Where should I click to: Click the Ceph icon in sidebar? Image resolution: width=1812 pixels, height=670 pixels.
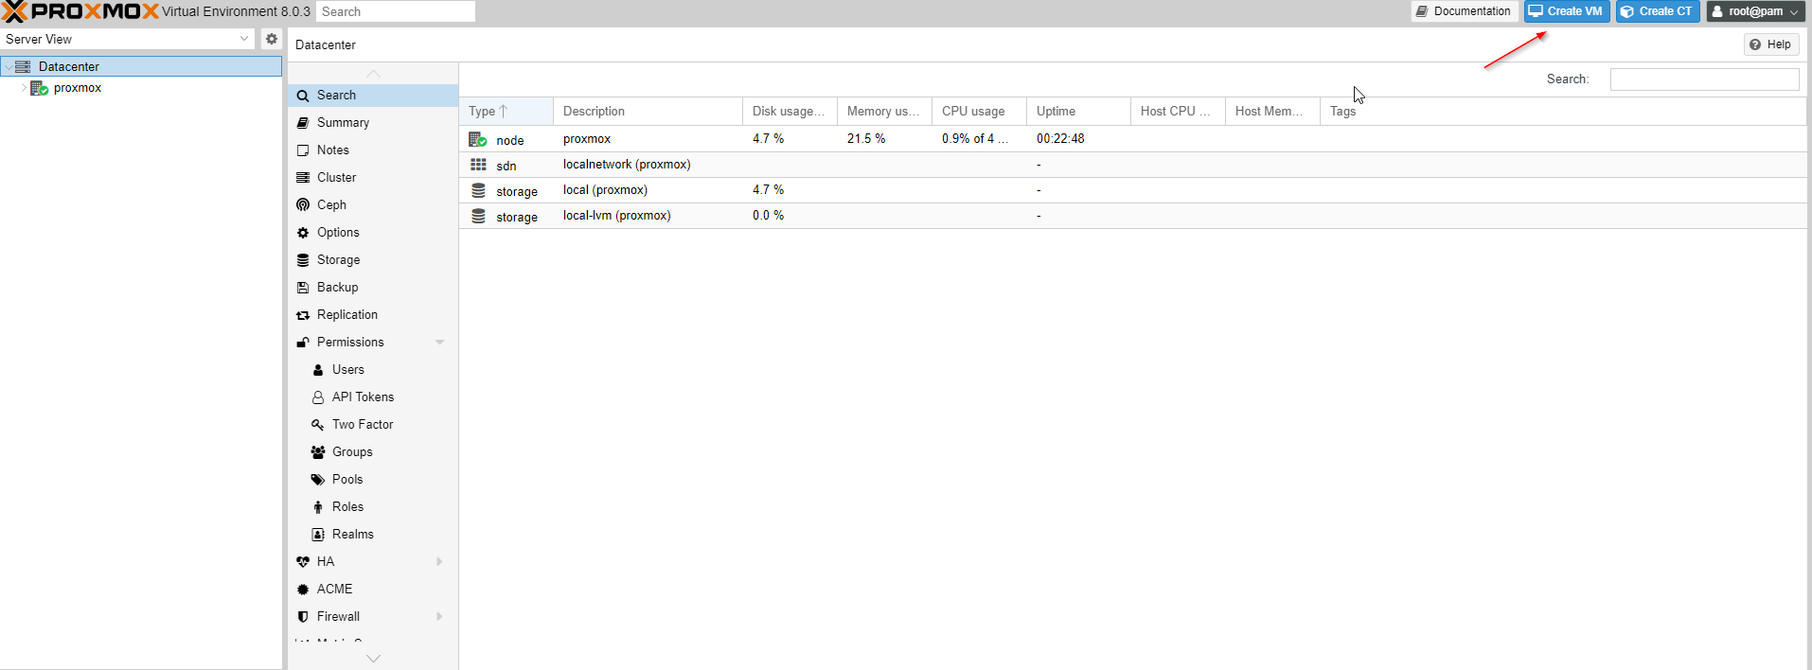pyautogui.click(x=303, y=205)
